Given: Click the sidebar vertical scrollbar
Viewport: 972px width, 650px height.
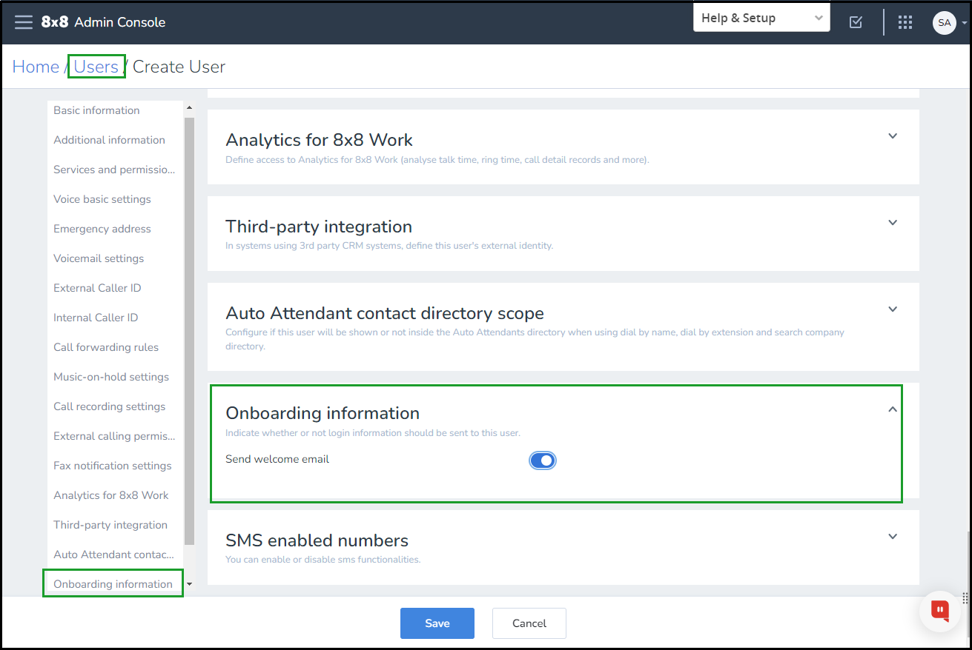Looking at the screenshot, I should click(189, 331).
